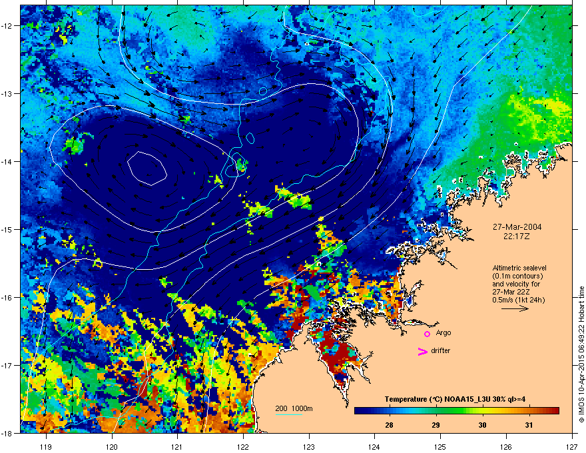Click the '200 1000m' bathymetry label
The image size is (586, 453).
point(294,408)
